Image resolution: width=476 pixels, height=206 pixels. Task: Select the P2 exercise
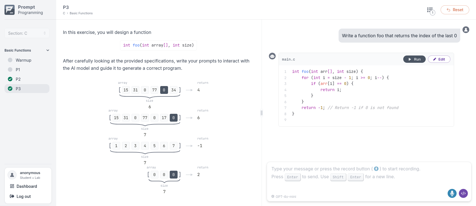click(27, 79)
